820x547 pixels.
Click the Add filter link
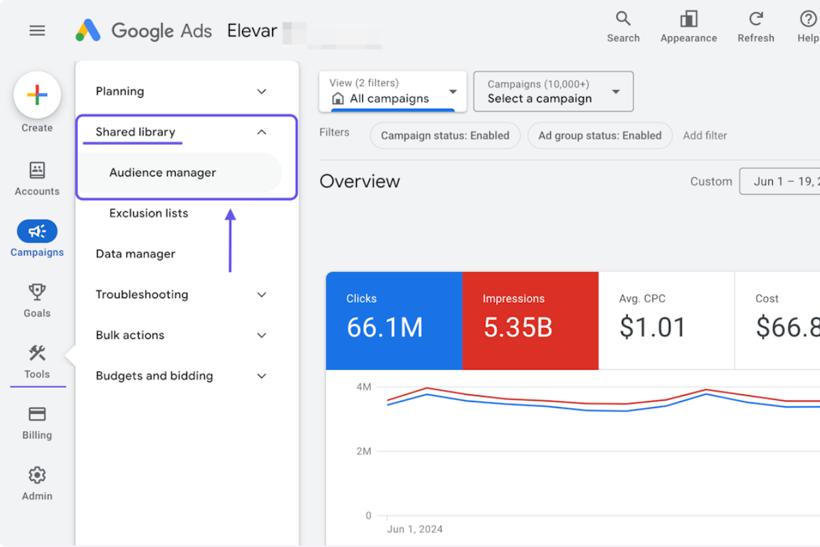click(705, 135)
